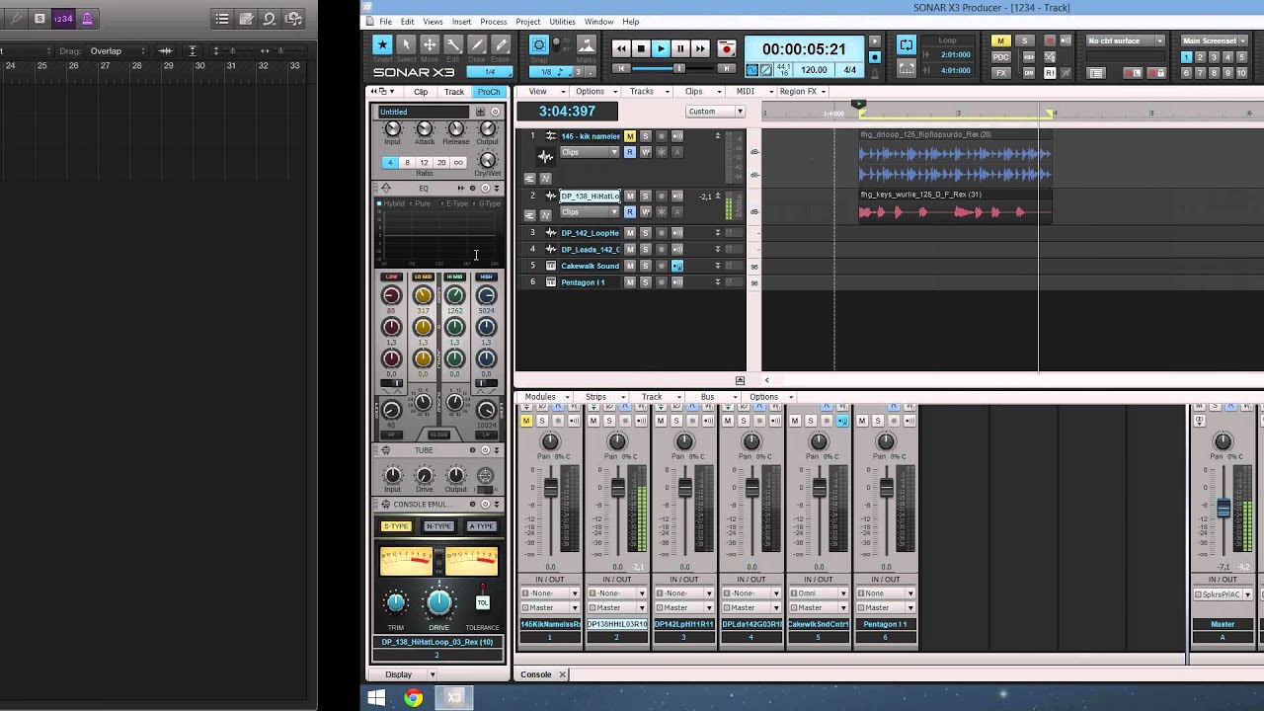Choose the Erase tool

coord(501,45)
